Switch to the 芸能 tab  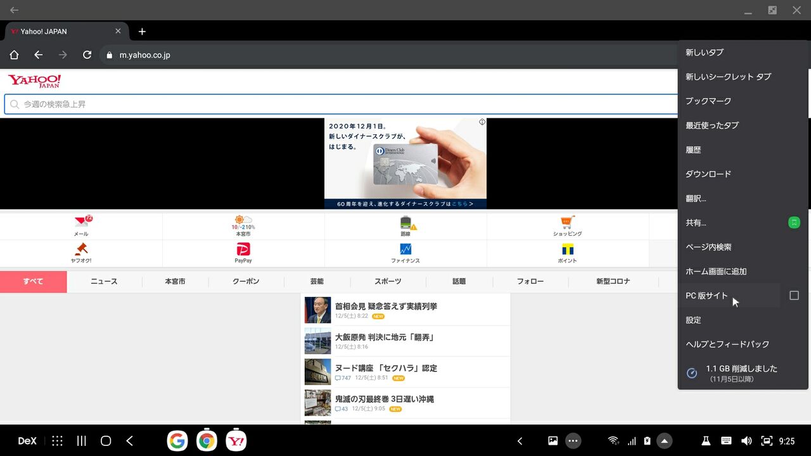coord(317,281)
